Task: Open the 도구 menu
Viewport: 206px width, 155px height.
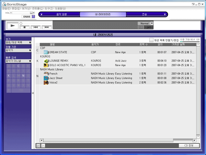Action: 48,8
